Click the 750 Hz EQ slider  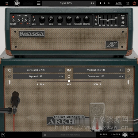tap(108, 21)
